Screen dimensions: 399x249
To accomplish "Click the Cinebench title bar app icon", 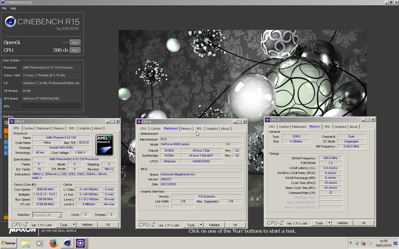I will [x=3, y=2].
